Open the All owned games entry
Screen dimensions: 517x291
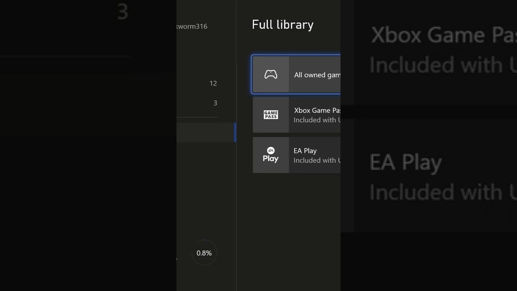pos(296,74)
